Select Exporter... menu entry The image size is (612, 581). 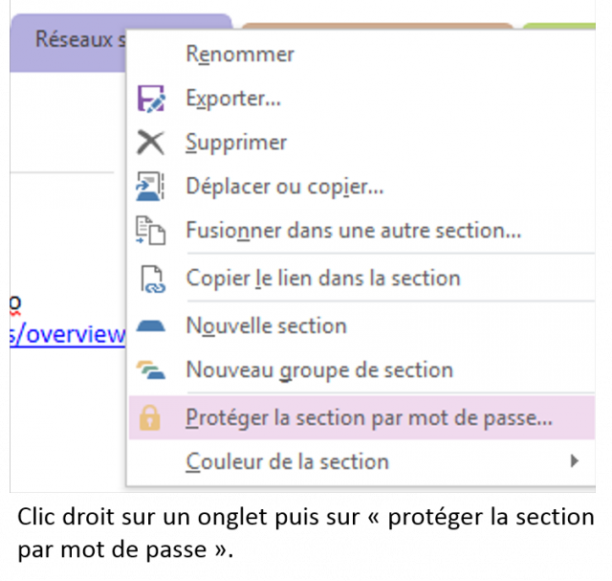pos(233,99)
